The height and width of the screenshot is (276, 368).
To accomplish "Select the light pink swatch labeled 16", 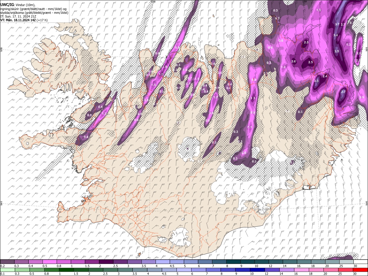I will tap(302, 270).
